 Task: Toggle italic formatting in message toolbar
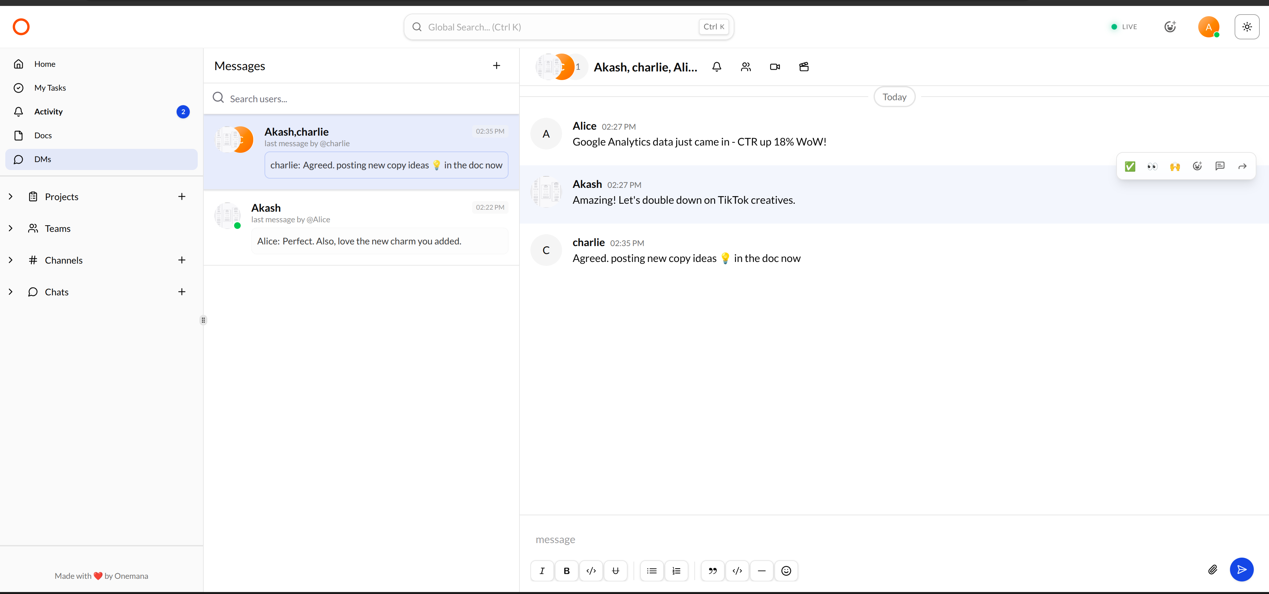542,571
